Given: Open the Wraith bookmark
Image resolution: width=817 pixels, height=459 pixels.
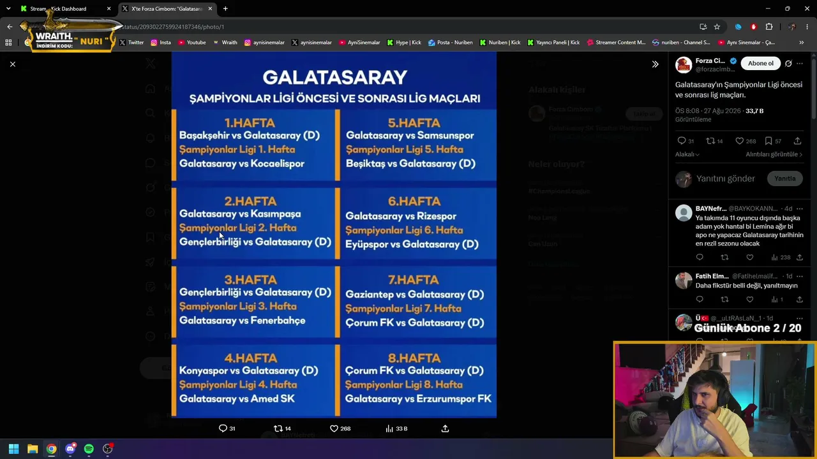Looking at the screenshot, I should coord(225,43).
